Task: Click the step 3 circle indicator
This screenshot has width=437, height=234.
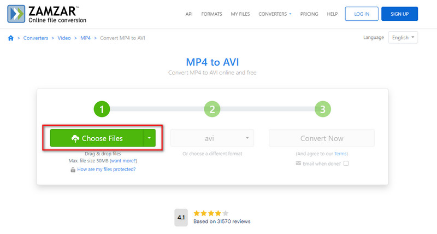Action: coord(322,109)
